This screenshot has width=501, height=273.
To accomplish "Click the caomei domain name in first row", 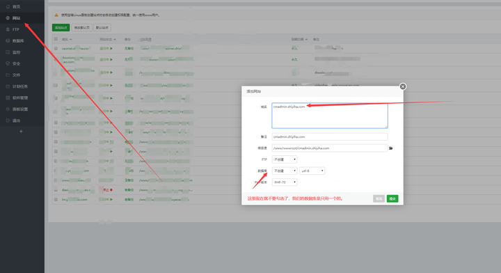I will (75, 48).
